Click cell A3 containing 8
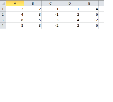113x102 pixels. (x=15, y=20)
